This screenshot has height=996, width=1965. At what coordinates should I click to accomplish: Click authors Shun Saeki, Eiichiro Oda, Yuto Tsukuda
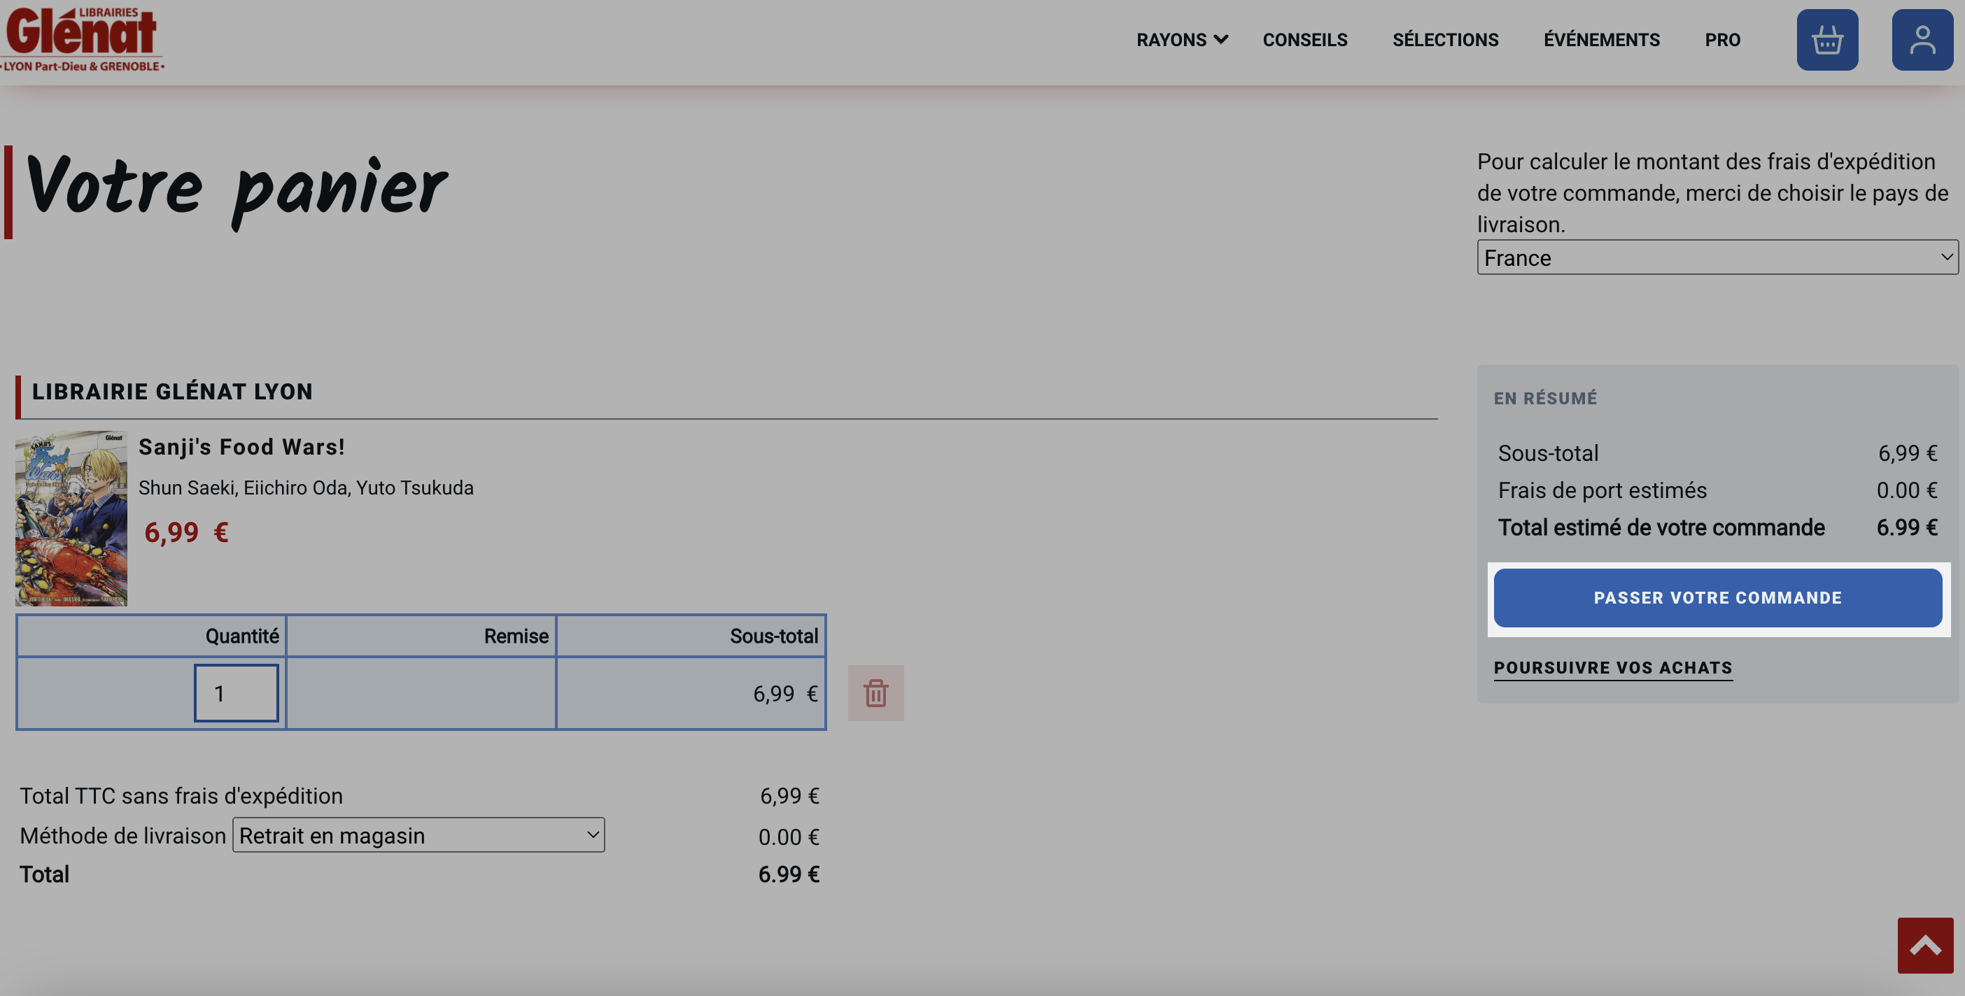click(x=306, y=488)
